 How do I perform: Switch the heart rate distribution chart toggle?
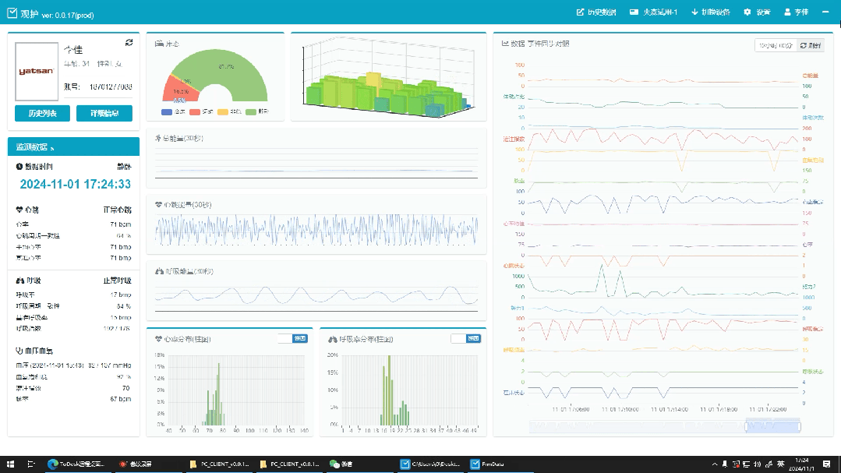click(292, 338)
